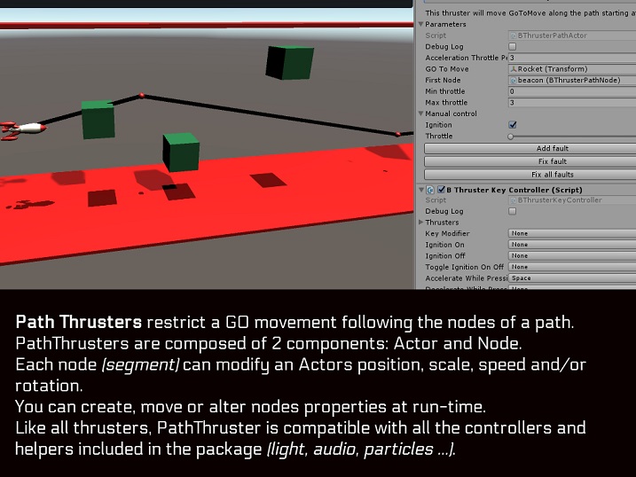Click the Throttle slider handle

tap(511, 137)
